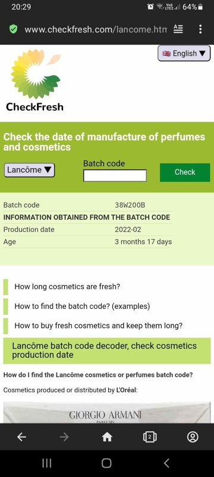Tap the checkfresh.com address bar URL
The width and height of the screenshot is (214, 477).
pos(96,29)
